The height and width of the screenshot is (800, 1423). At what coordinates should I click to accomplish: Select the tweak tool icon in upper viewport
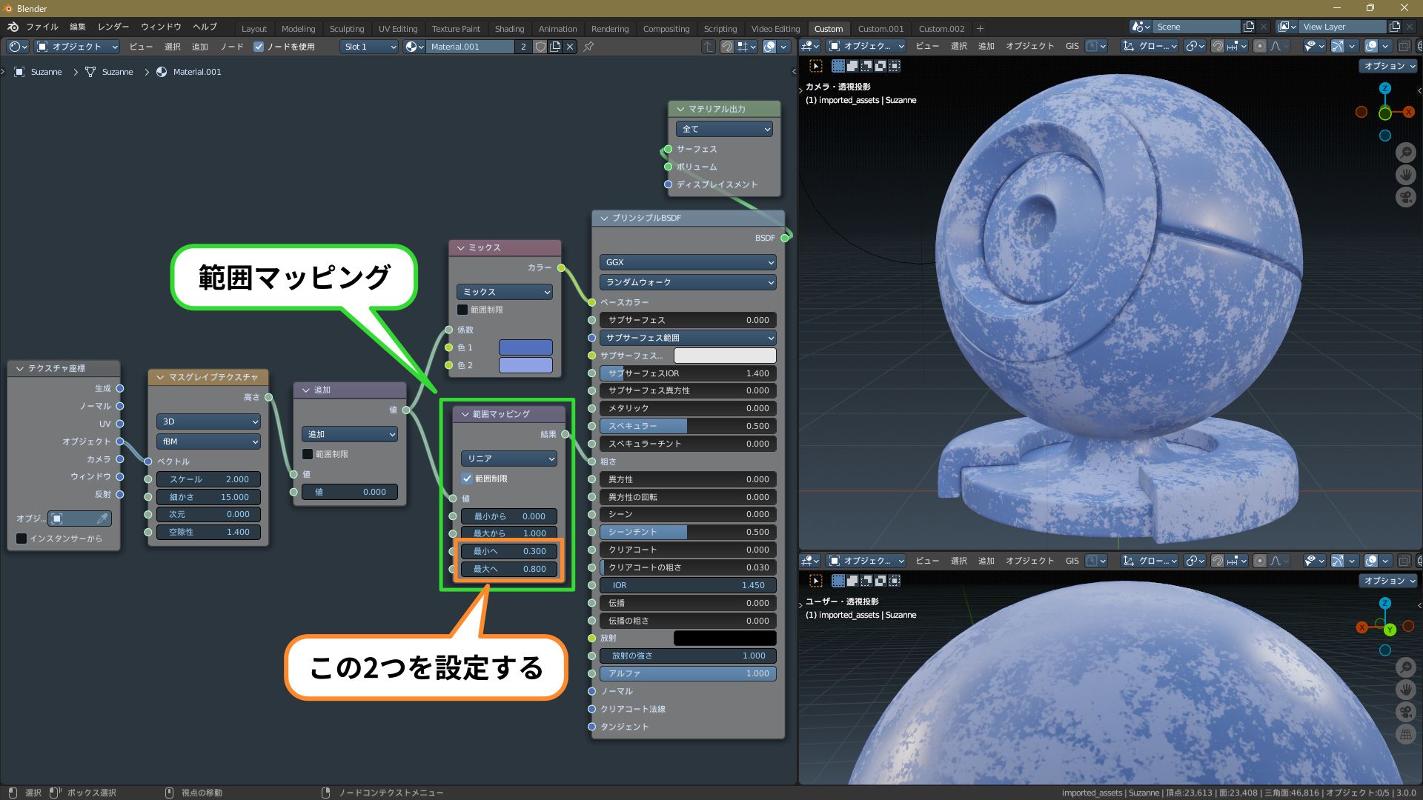click(816, 66)
